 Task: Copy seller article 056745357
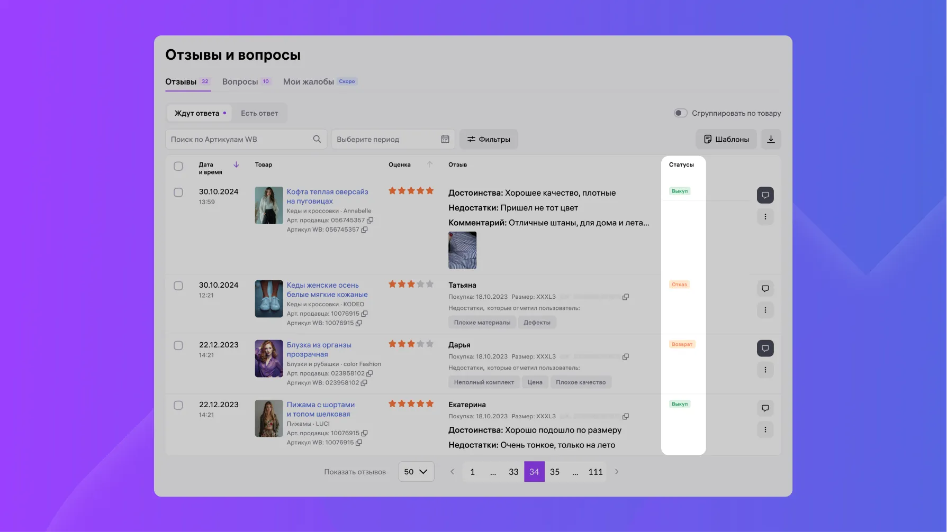[370, 220]
